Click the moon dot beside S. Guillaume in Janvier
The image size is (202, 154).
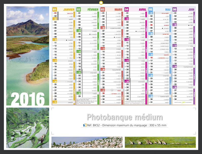pos(66,40)
